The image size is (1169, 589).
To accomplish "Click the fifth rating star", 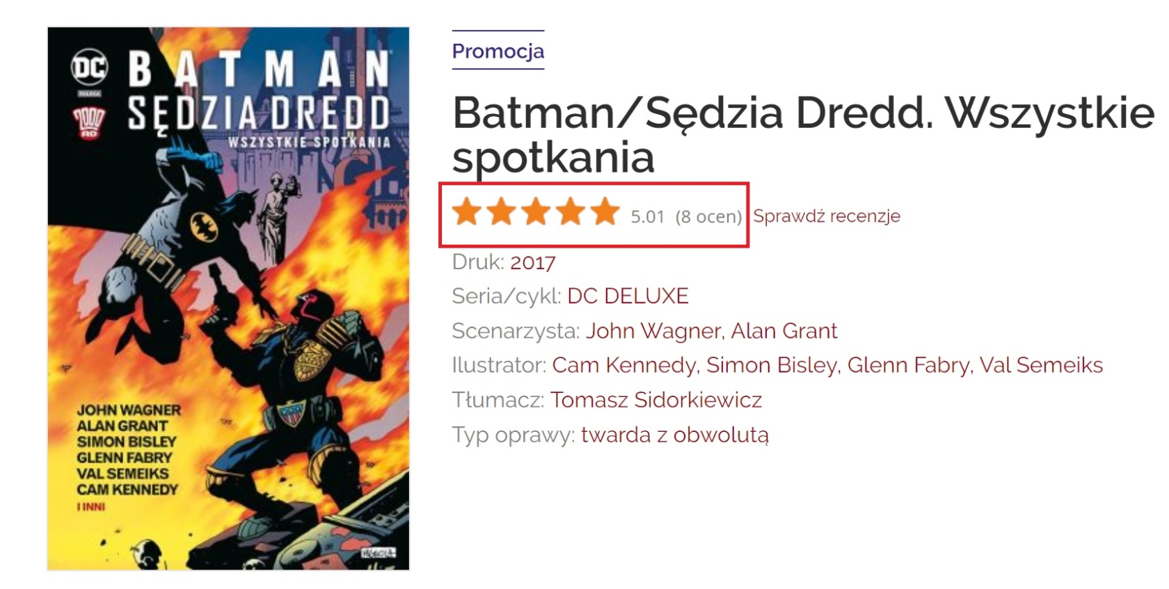I will point(605,212).
